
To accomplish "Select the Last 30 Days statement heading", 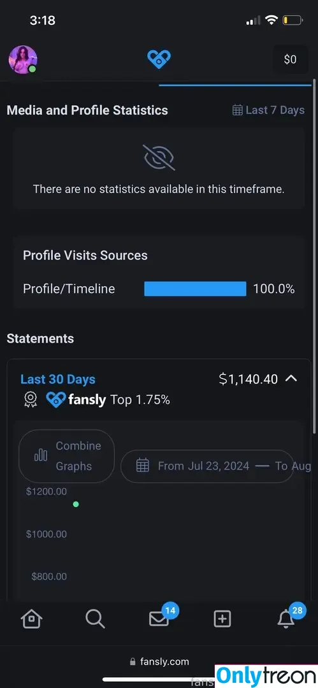I will (58, 379).
